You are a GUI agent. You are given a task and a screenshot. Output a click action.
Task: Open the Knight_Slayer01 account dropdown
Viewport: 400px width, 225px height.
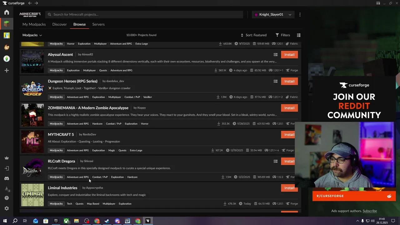pyautogui.click(x=273, y=14)
